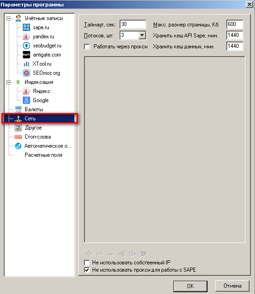Collapse the Индексация tree node
The image size is (255, 294).
click(8, 82)
